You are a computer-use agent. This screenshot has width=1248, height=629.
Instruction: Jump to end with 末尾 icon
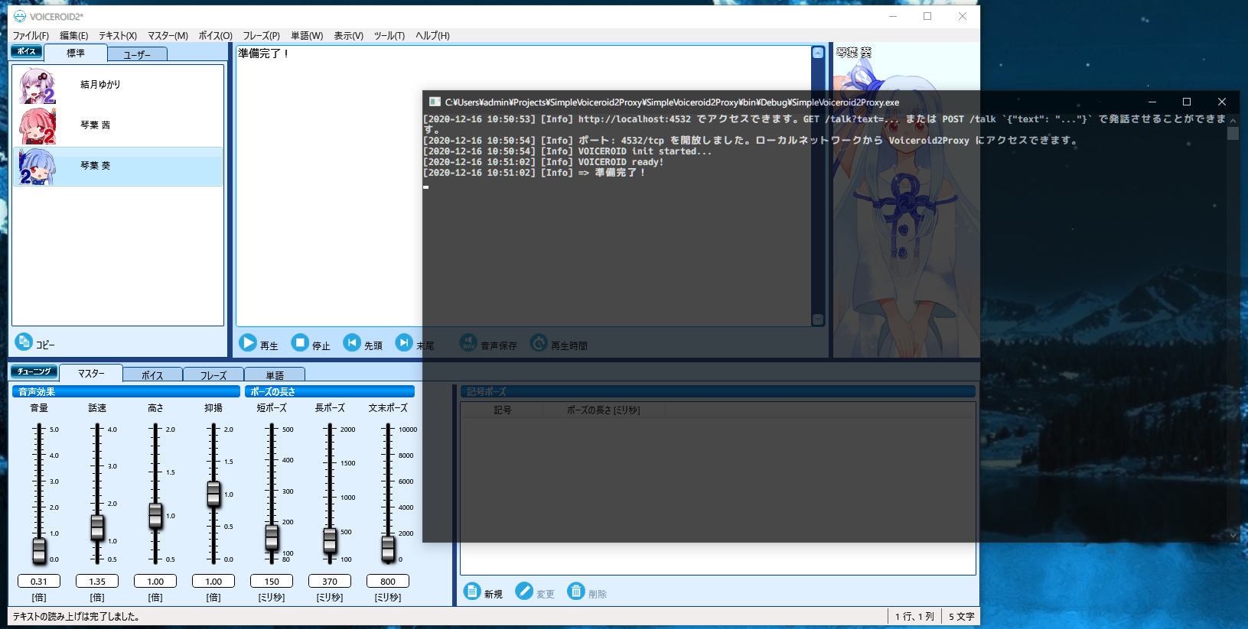404,342
